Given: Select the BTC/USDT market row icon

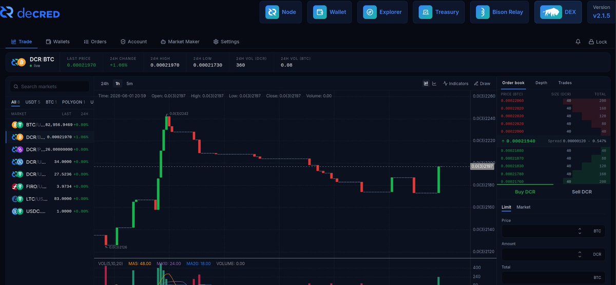Looking at the screenshot, I should tap(18, 125).
